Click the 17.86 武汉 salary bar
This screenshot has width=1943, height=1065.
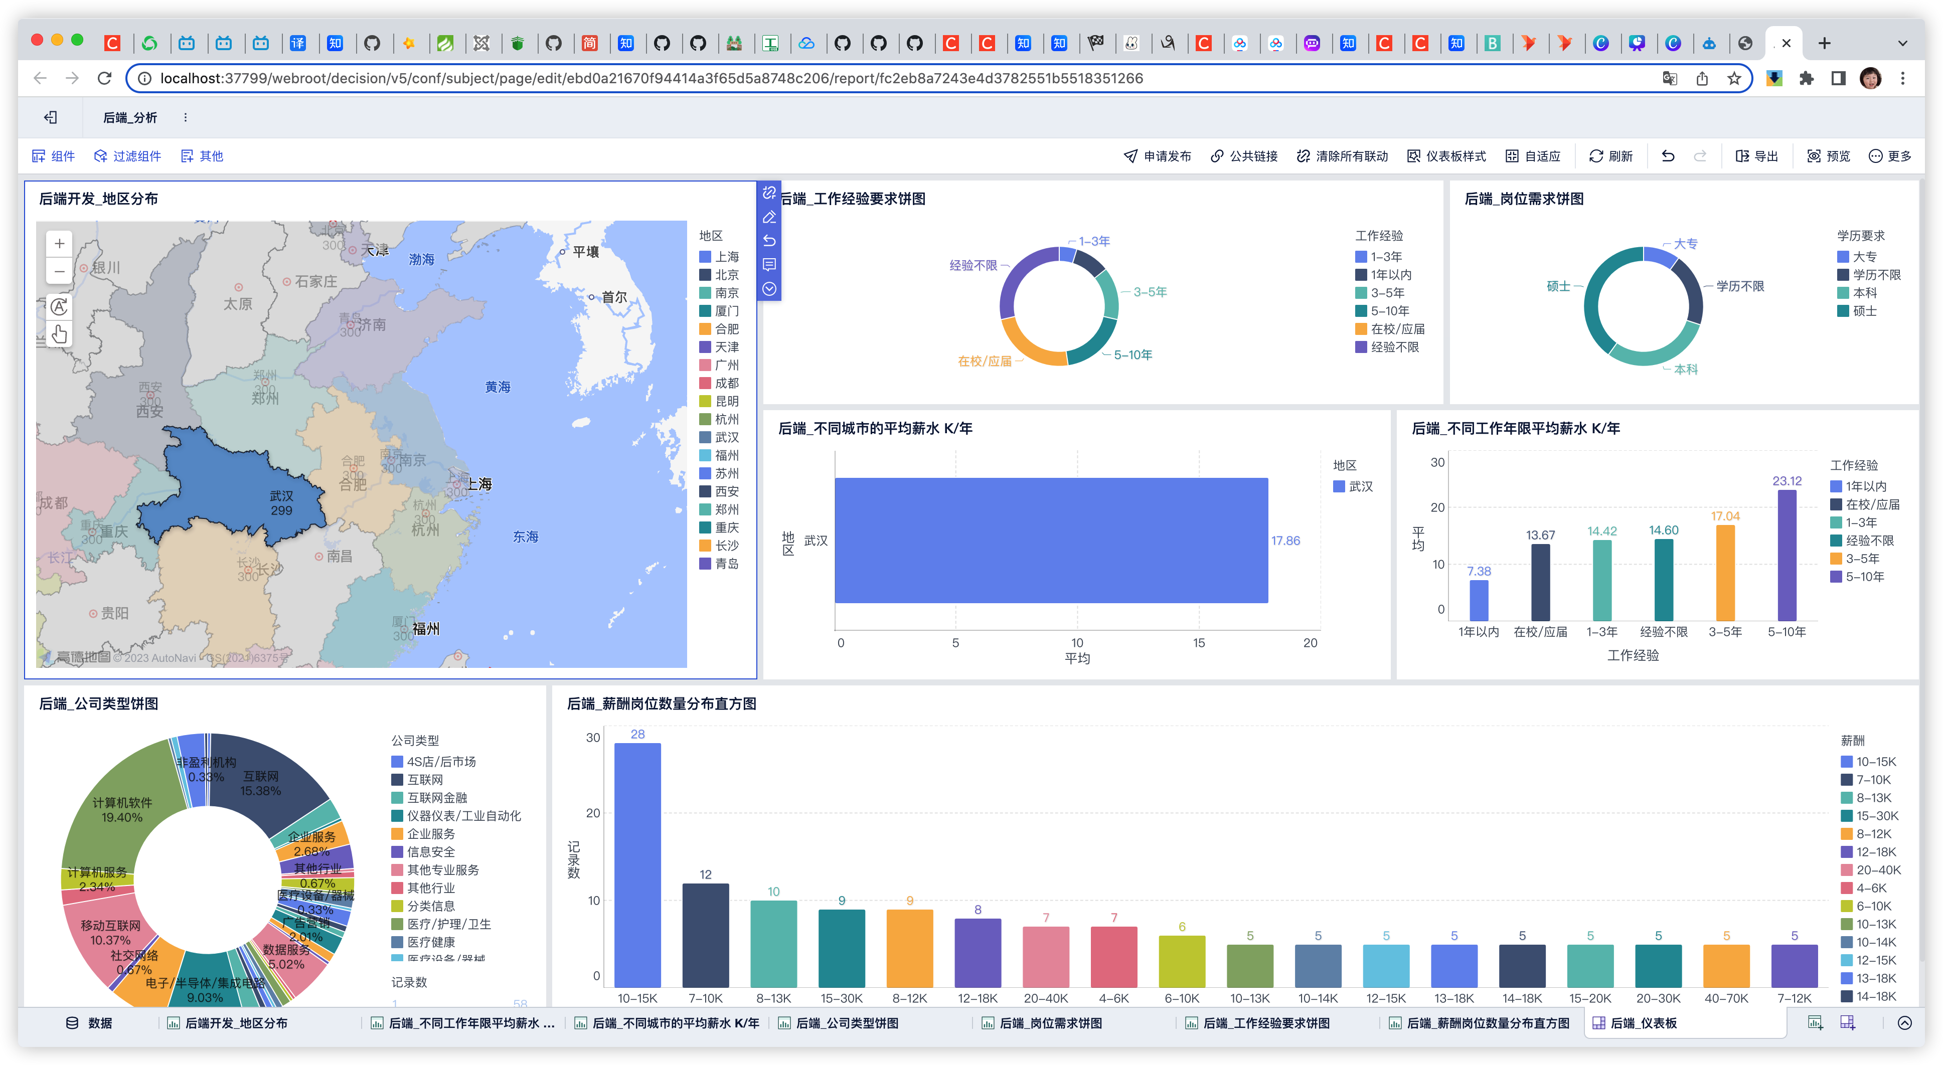(1051, 540)
